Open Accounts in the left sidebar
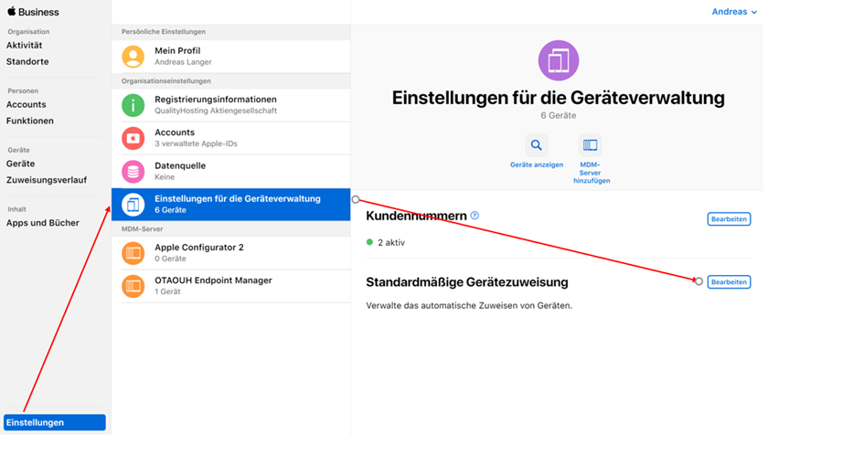Screen dimensions: 864x455 [x=26, y=105]
